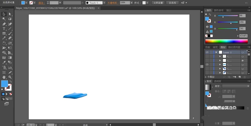
Task: Open the zoom level dropdown at 100.58
Action: 36,125
